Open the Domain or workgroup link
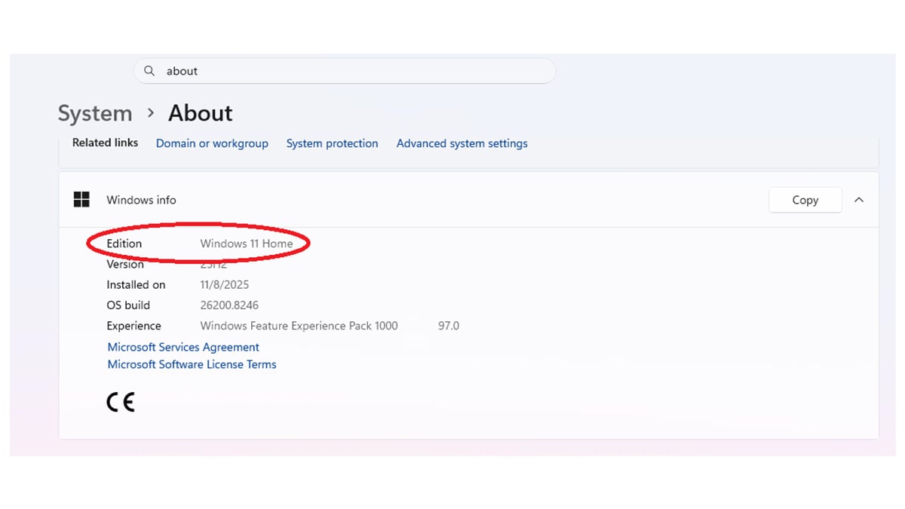905x509 pixels. tap(212, 143)
